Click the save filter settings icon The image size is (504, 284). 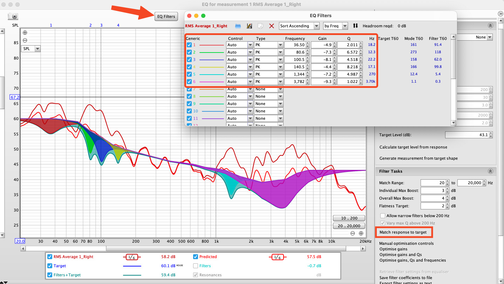(250, 26)
